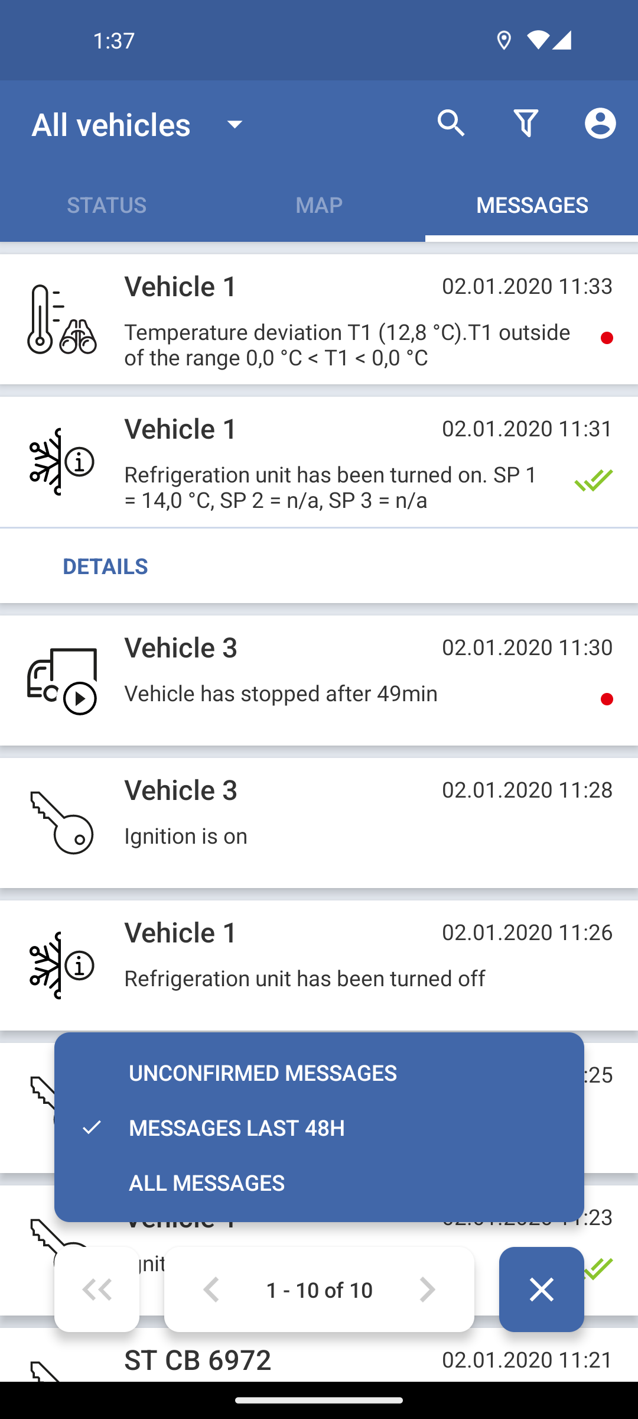Image resolution: width=638 pixels, height=1419 pixels.
Task: Tap the refrigeration snowflake icon at 11:31
Action: tap(61, 462)
